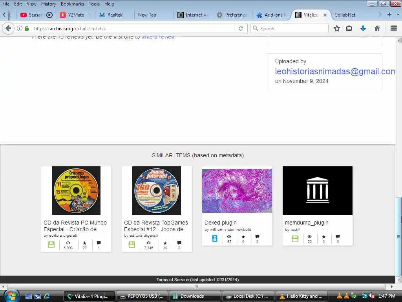Click the views eye icon on Dexed plugin card
402x302 pixels.
coord(229,236)
